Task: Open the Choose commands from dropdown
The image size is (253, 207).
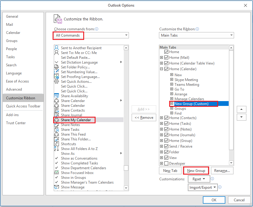Action: [x=91, y=35]
